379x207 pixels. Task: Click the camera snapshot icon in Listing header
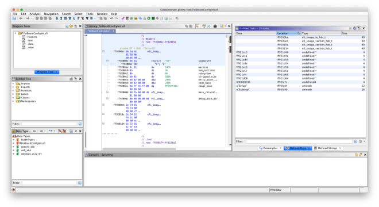click(x=215, y=26)
